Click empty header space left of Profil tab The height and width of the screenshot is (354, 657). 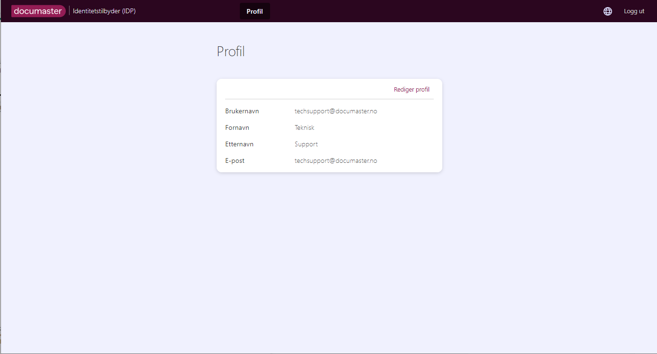[x=189, y=11]
